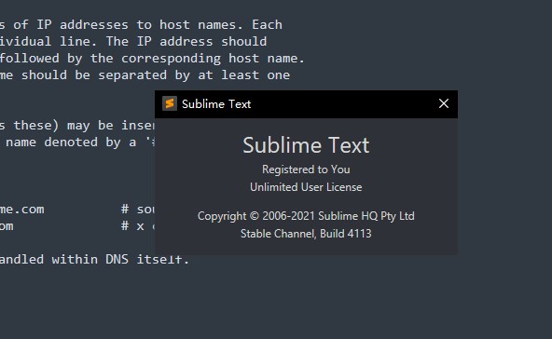Click the Sublime Text logo icon in title bar
This screenshot has width=552, height=339.
coord(170,103)
